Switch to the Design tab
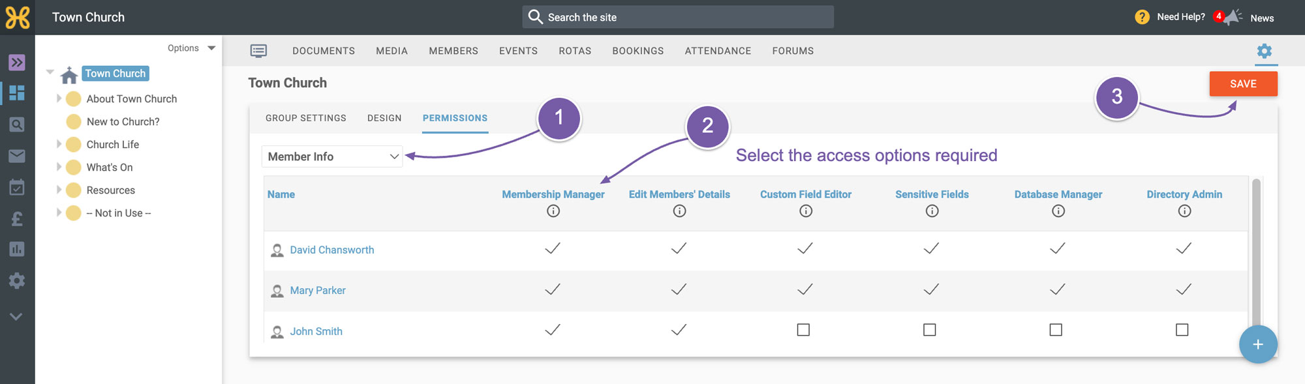Viewport: 1305px width, 384px height. pyautogui.click(x=384, y=118)
